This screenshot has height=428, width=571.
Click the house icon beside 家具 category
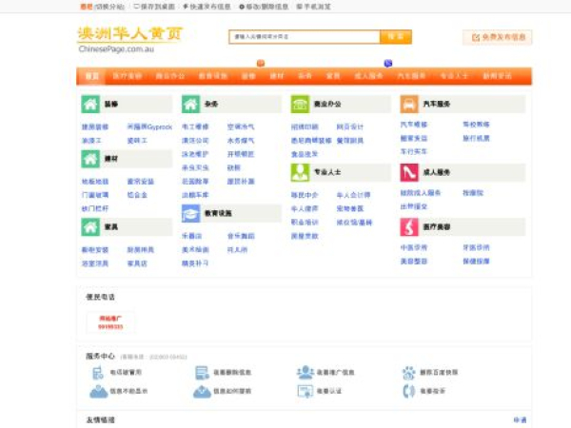[x=90, y=227]
